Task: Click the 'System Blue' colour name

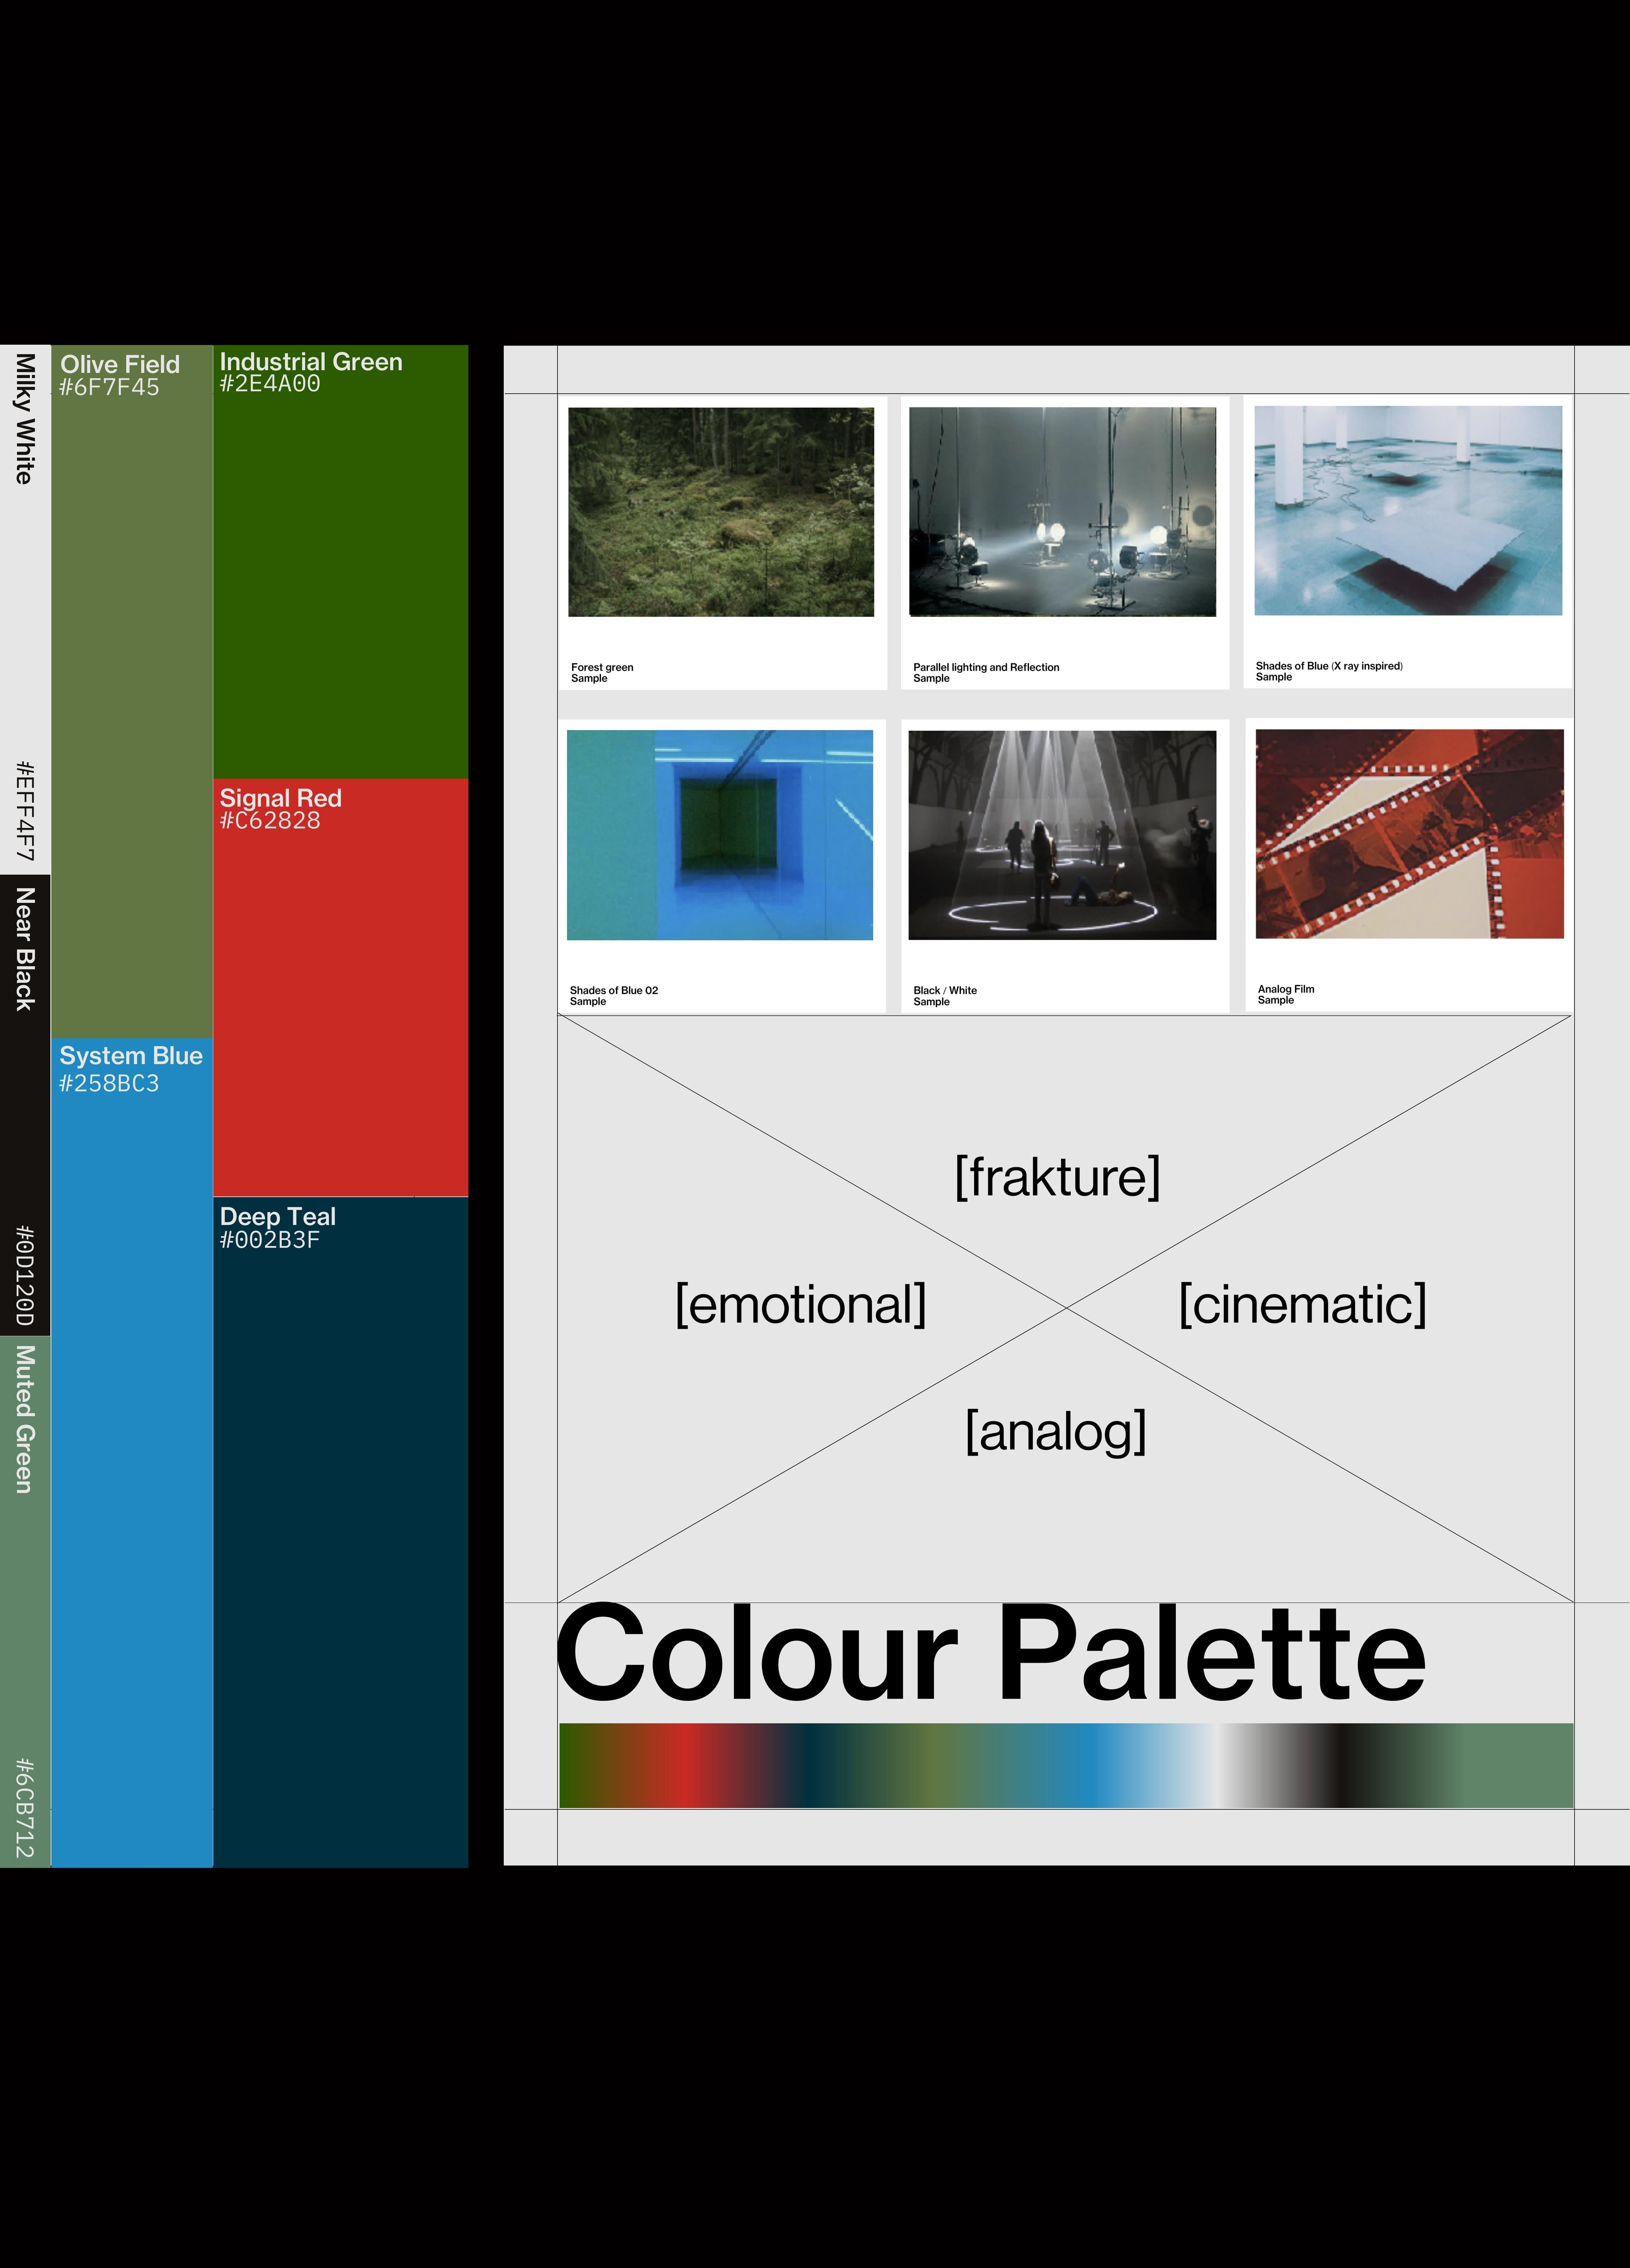Action: tap(131, 1056)
